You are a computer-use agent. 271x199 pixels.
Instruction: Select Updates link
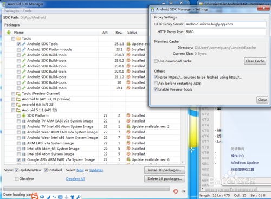pyautogui.click(x=96, y=170)
